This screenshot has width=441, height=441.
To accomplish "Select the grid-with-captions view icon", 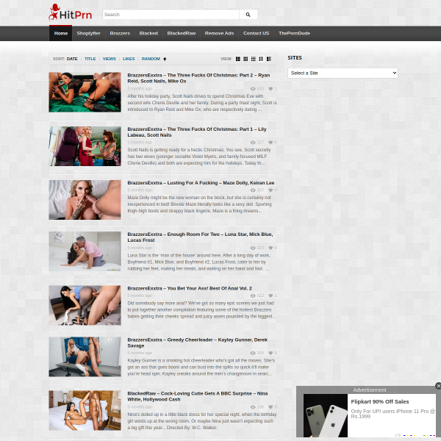I will pyautogui.click(x=254, y=59).
